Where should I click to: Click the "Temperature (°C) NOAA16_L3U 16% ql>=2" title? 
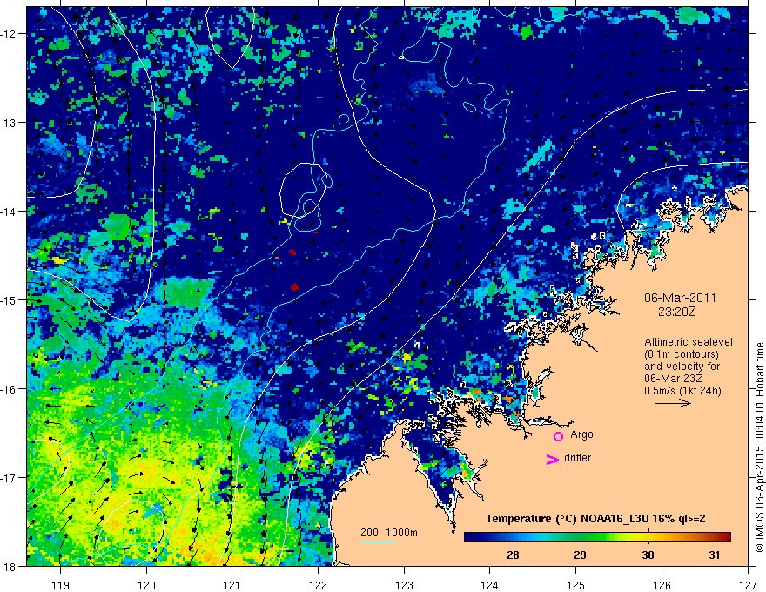595,519
